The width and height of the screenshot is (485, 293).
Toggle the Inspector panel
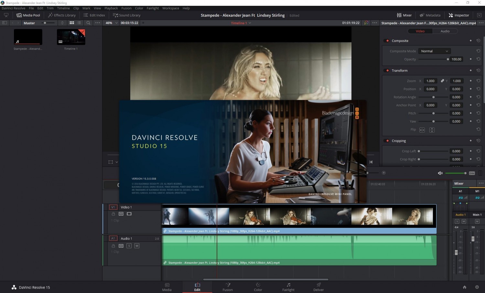point(459,15)
